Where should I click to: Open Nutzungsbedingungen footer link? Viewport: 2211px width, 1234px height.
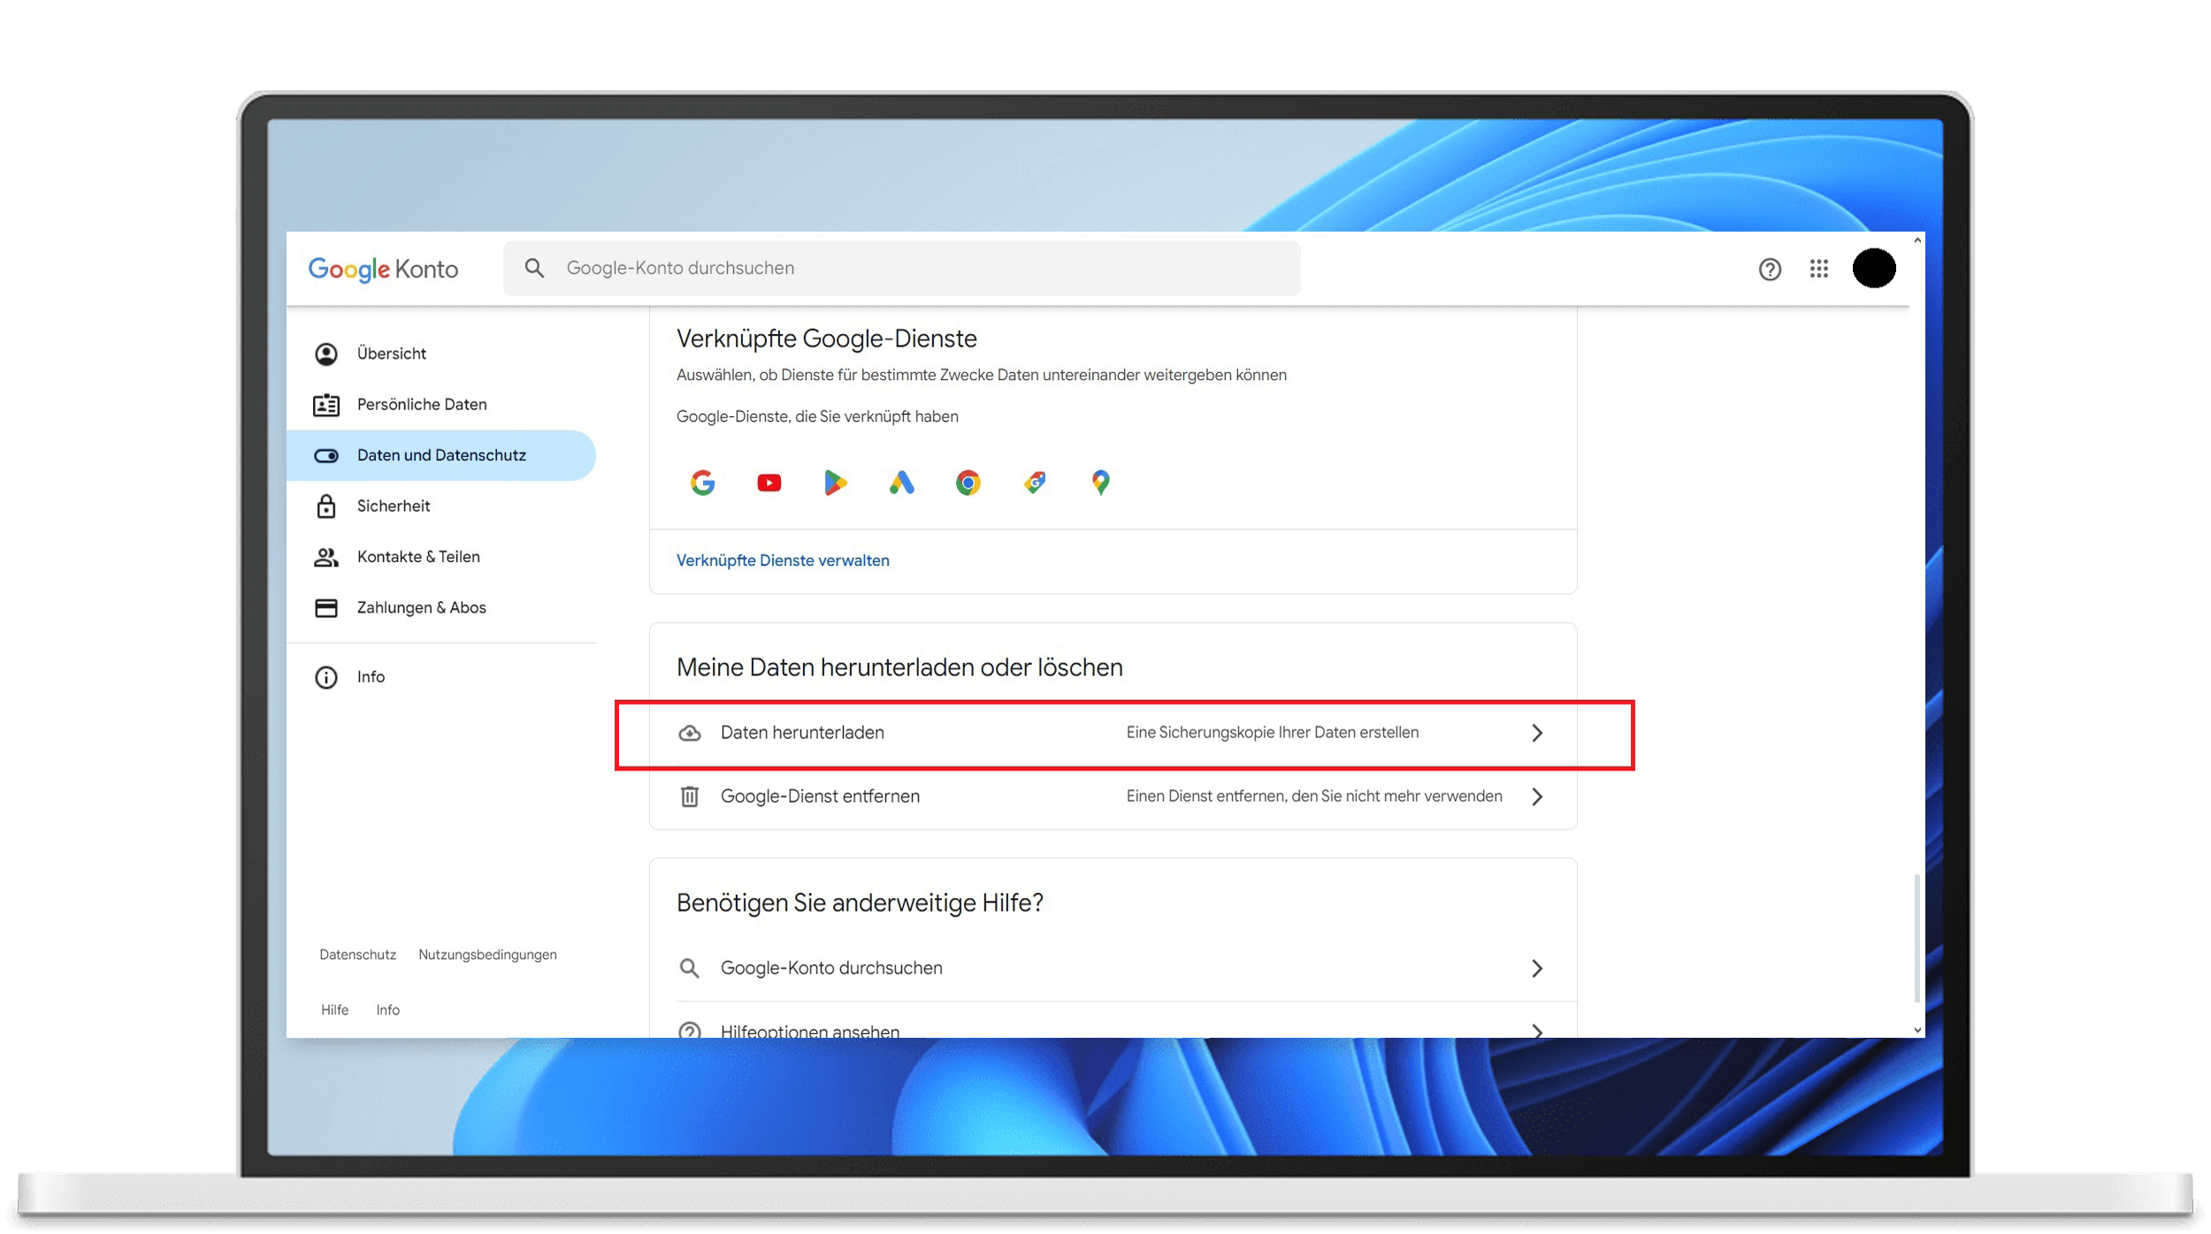487,955
